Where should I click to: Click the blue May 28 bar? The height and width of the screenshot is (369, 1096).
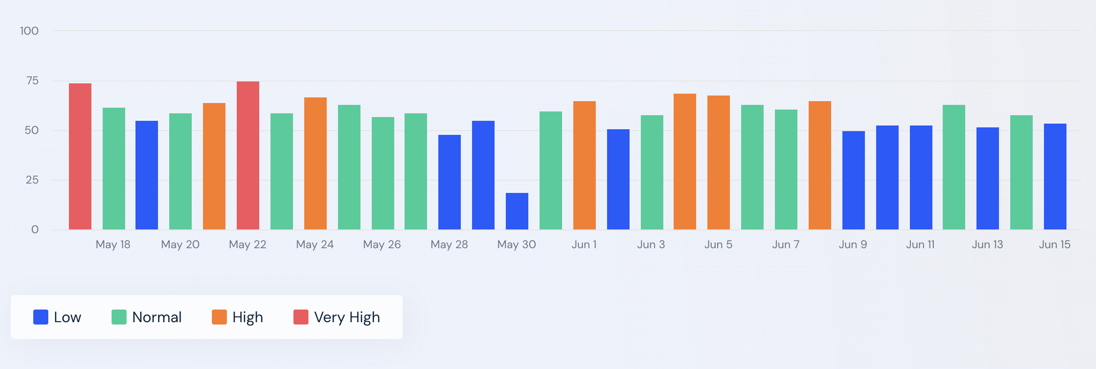point(450,182)
